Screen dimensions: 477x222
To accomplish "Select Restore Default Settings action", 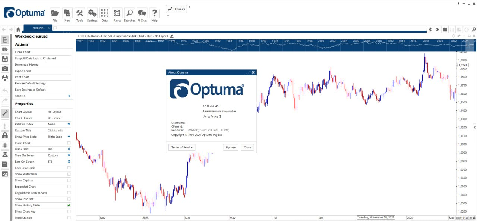I will coord(31,83).
